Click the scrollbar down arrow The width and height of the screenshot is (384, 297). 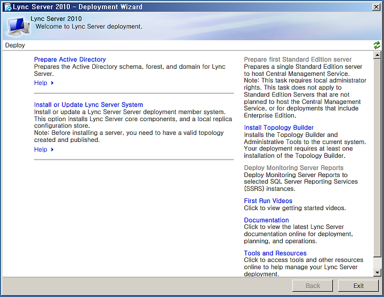pyautogui.click(x=377, y=272)
